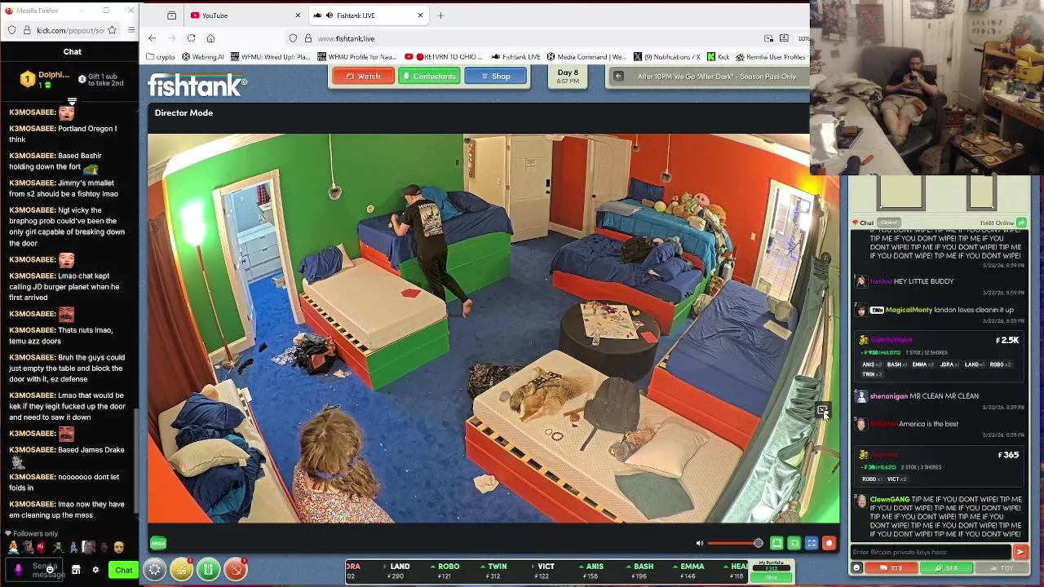
Task: Select VICT stock in ticker
Action: point(542,571)
